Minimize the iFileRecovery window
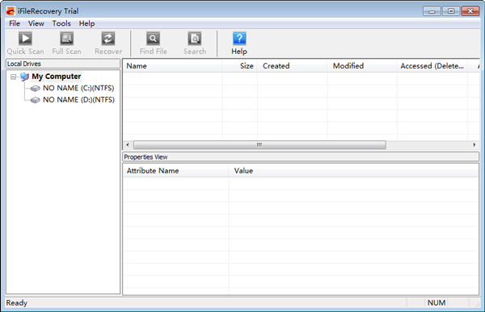The width and height of the screenshot is (485, 312). (x=432, y=11)
